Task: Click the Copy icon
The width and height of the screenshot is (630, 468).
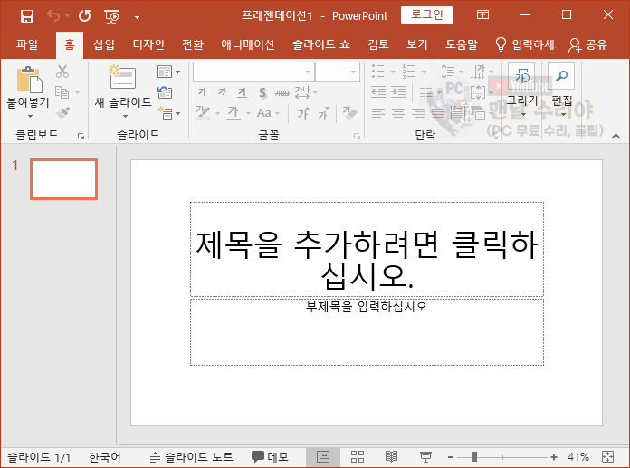Action: [x=62, y=92]
